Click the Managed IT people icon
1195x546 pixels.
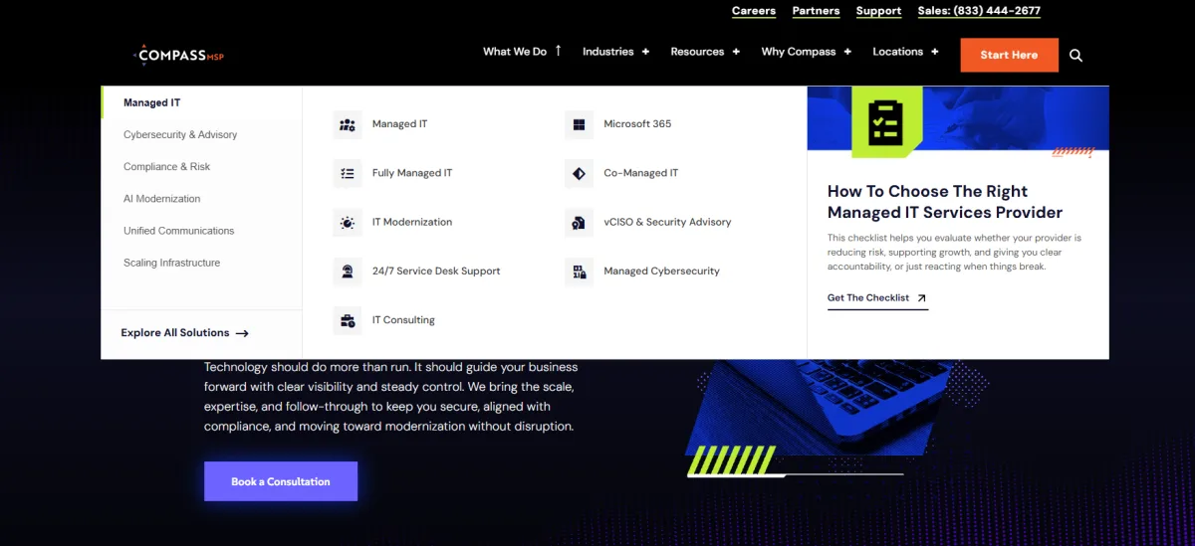(348, 124)
